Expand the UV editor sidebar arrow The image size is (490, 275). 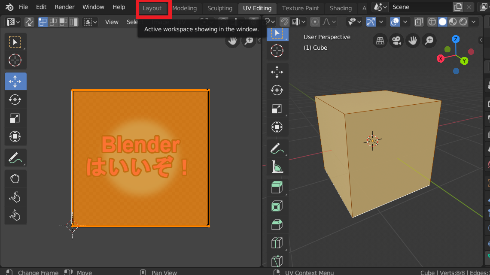pyautogui.click(x=259, y=40)
